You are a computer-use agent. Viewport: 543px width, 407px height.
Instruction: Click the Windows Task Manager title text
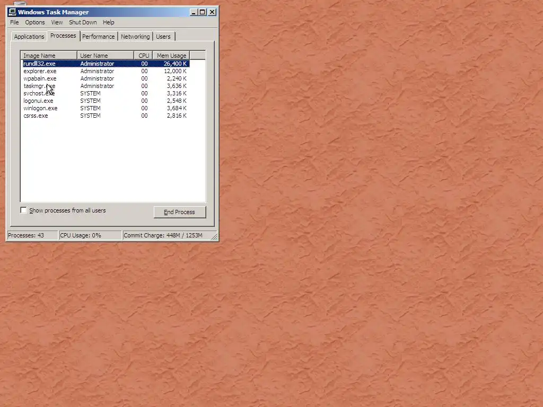coord(54,12)
